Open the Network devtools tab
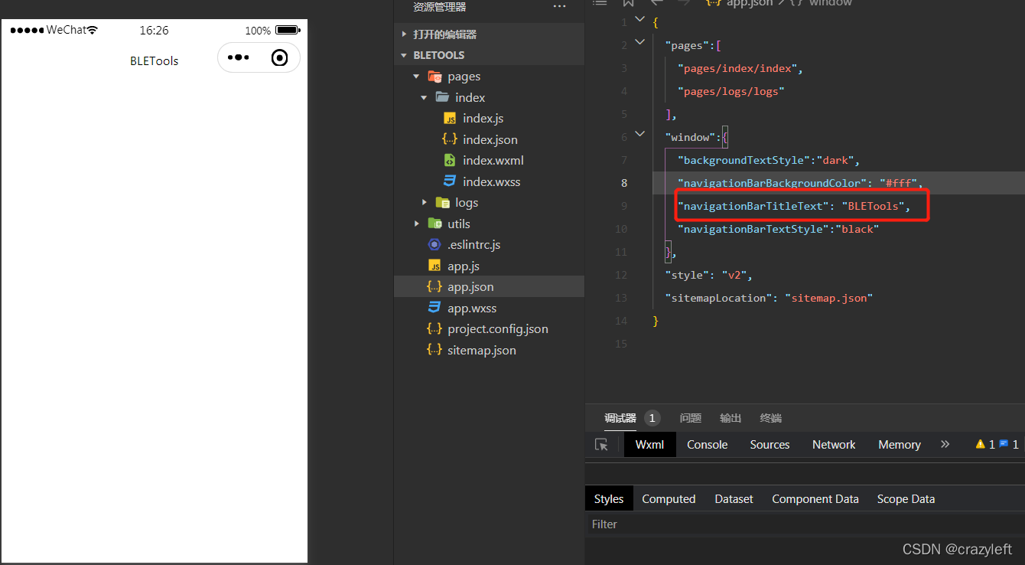This screenshot has height=565, width=1025. (834, 445)
